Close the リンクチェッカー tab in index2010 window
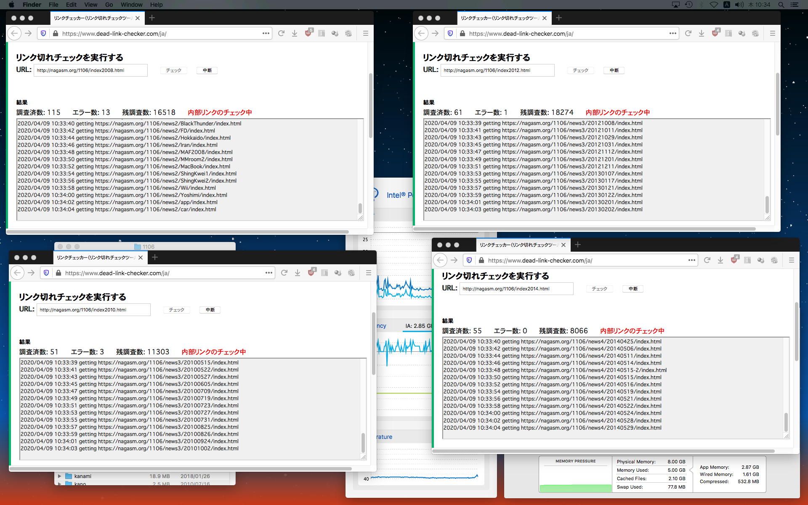 [x=141, y=257]
